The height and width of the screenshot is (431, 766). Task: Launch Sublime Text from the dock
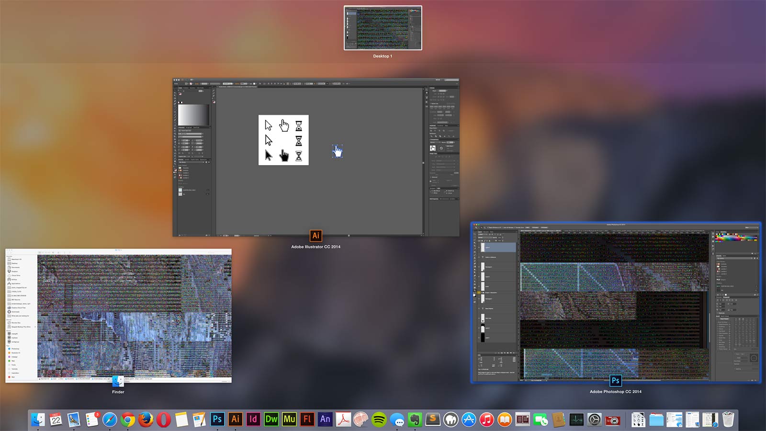point(433,420)
